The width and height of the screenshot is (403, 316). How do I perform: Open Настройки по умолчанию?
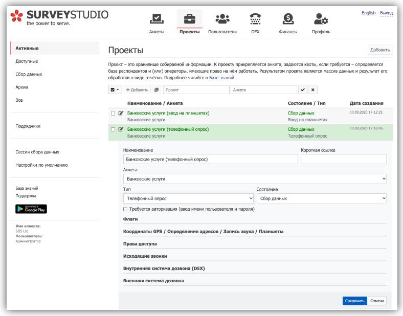(x=41, y=165)
